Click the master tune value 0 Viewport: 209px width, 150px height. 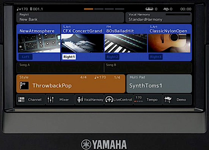171,9
